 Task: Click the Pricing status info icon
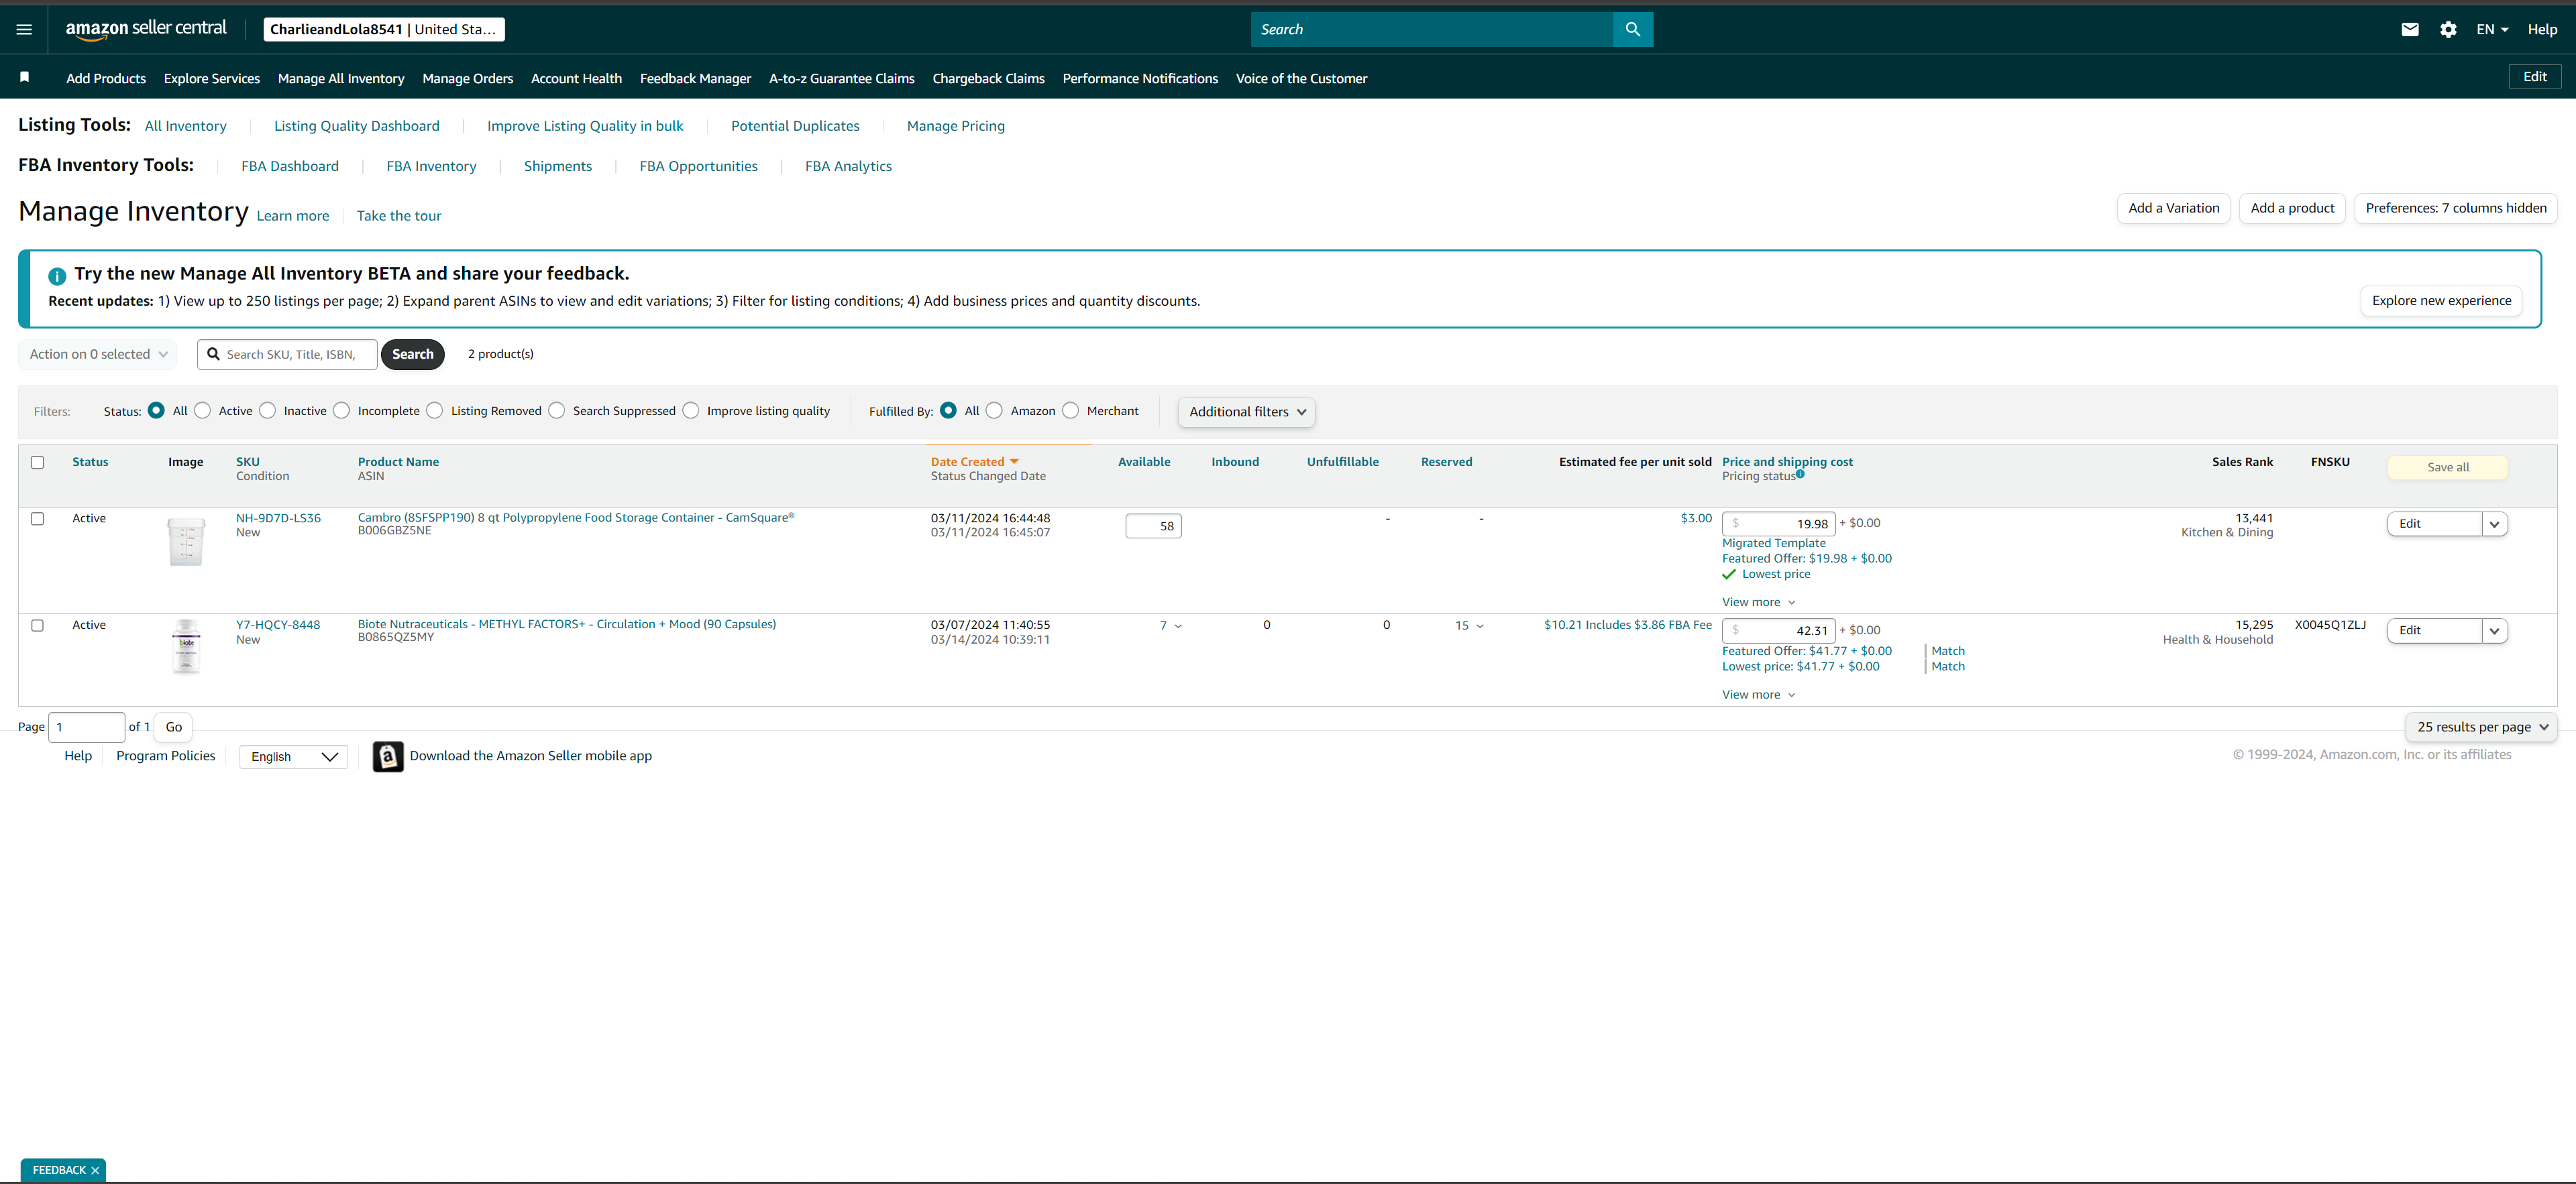tap(1800, 475)
